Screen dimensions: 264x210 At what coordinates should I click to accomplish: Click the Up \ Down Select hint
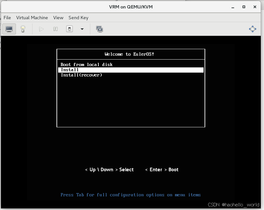[x=109, y=170]
